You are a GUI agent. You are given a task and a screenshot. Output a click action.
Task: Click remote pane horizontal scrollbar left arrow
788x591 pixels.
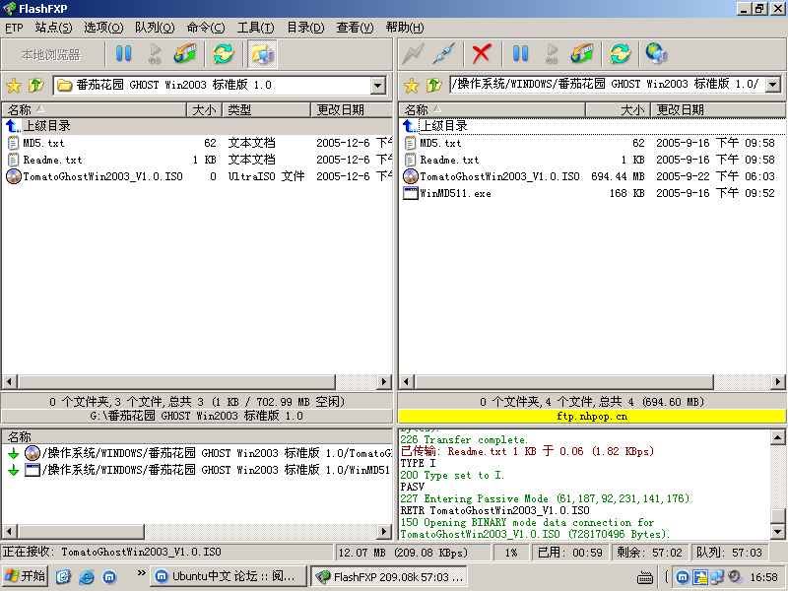407,382
